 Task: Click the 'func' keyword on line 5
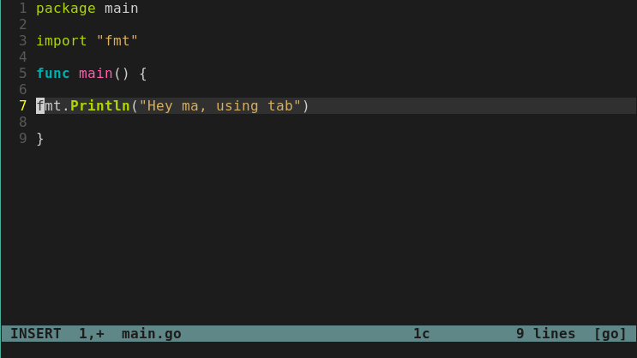point(53,74)
